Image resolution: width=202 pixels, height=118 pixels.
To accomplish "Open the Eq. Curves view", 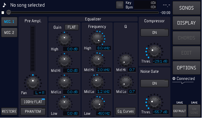I will pos(125,111).
